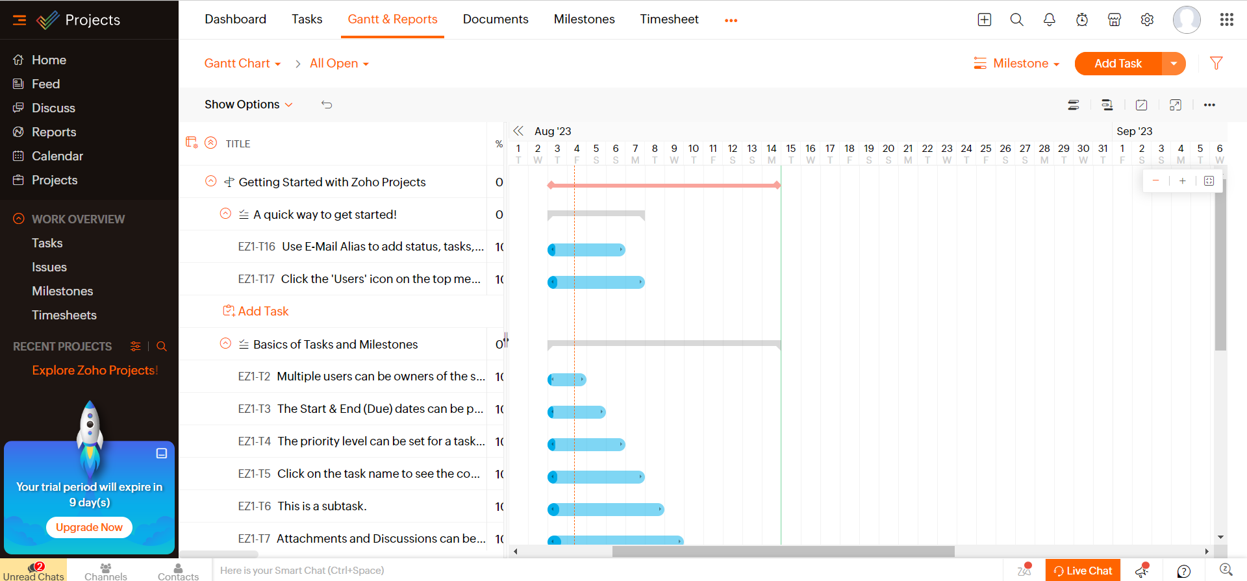The image size is (1247, 581).
Task: Click the EZ1-T16 blue task bar
Action: [x=586, y=250]
